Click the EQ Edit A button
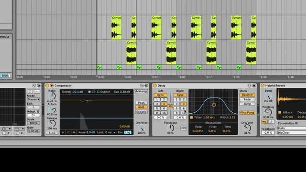Image resolution: width=306 pixels, height=172 pixels. (x=33, y=107)
